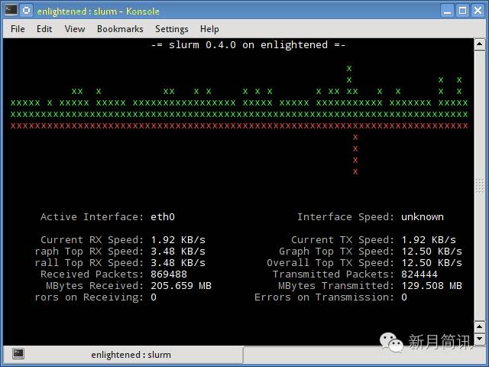
Task: Click the scrollbar up arrow at top
Action: point(479,44)
